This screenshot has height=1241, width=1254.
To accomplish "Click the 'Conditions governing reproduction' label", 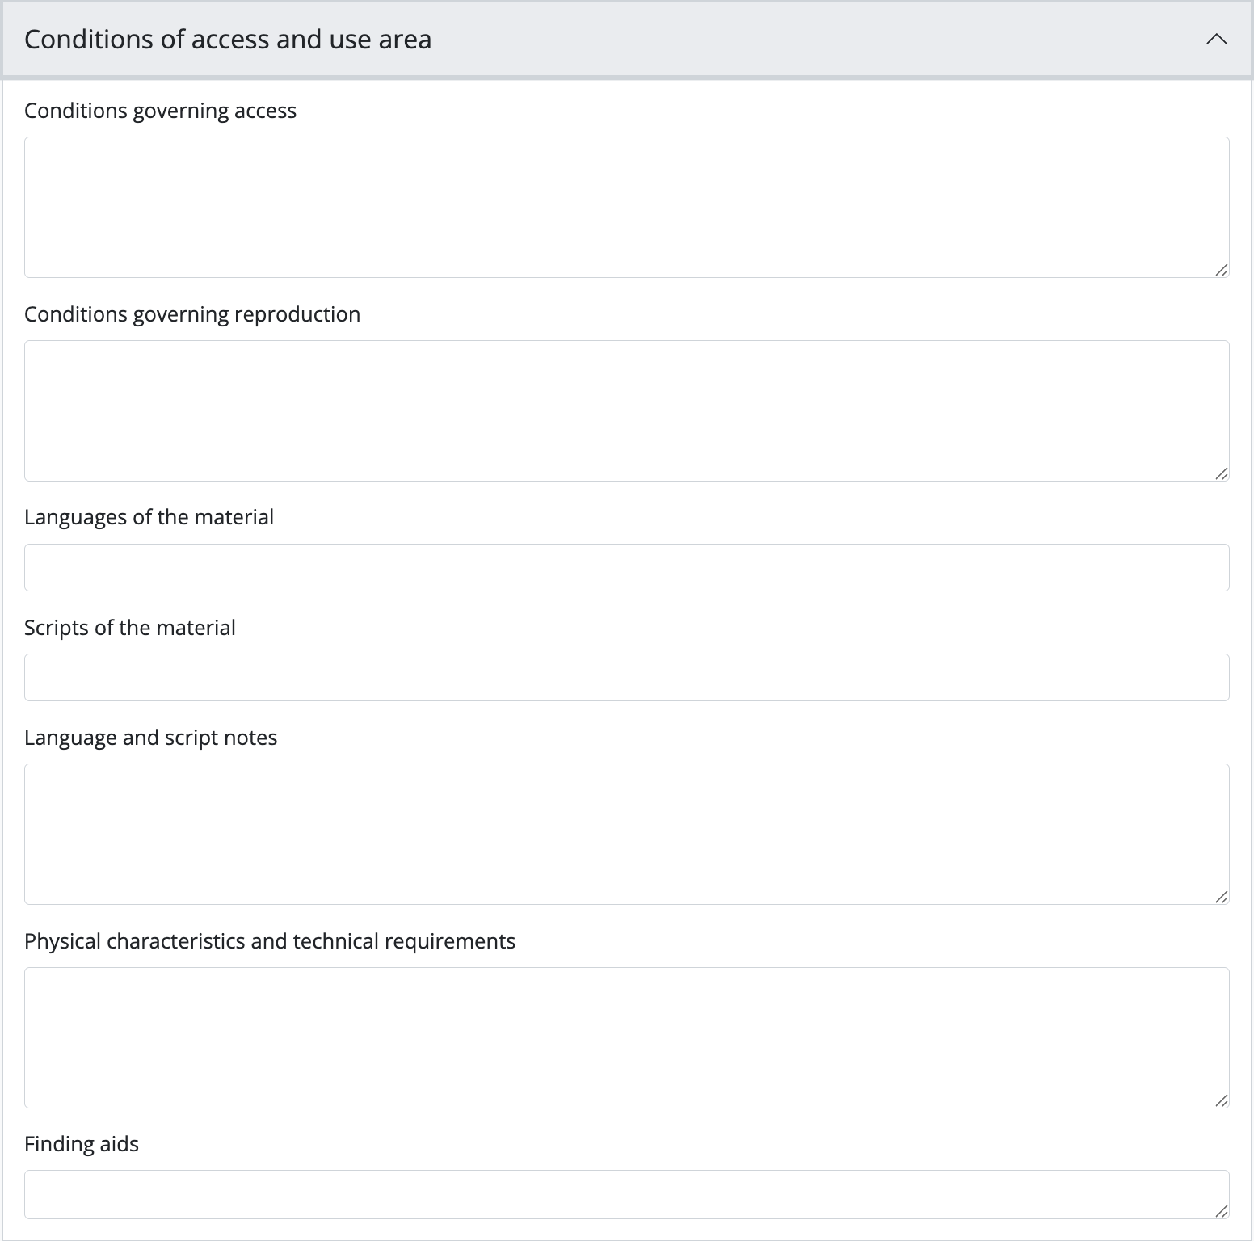I will coord(192,314).
